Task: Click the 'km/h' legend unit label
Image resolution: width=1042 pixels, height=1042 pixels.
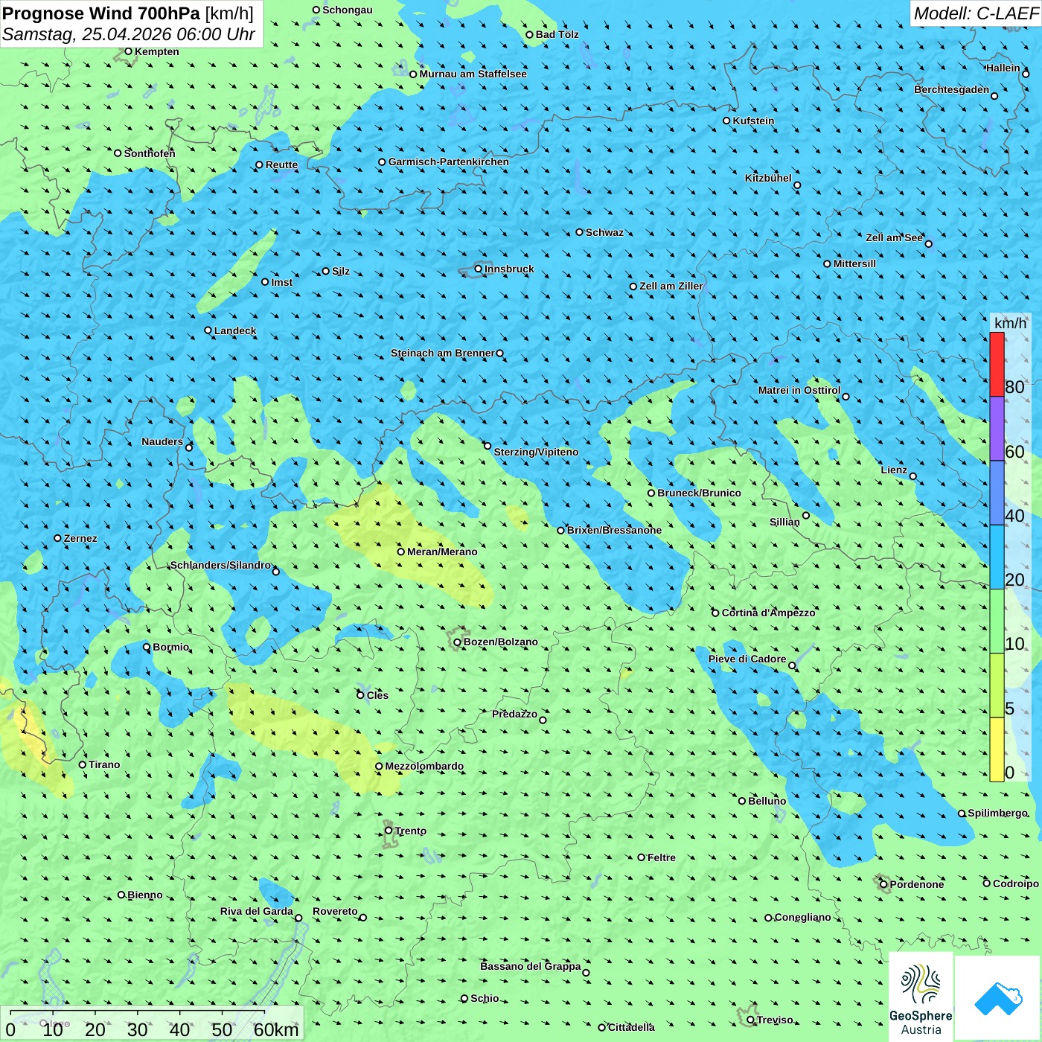Action: 1010,323
